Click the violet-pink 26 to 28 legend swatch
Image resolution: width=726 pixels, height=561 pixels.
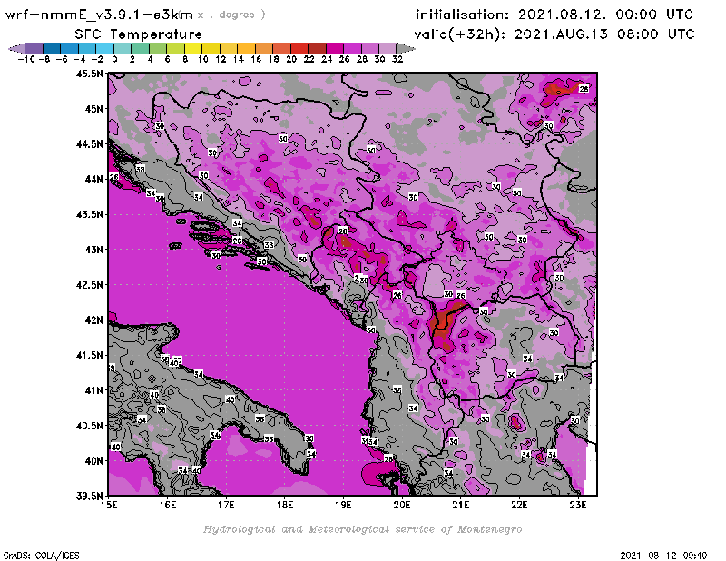pyautogui.click(x=352, y=48)
